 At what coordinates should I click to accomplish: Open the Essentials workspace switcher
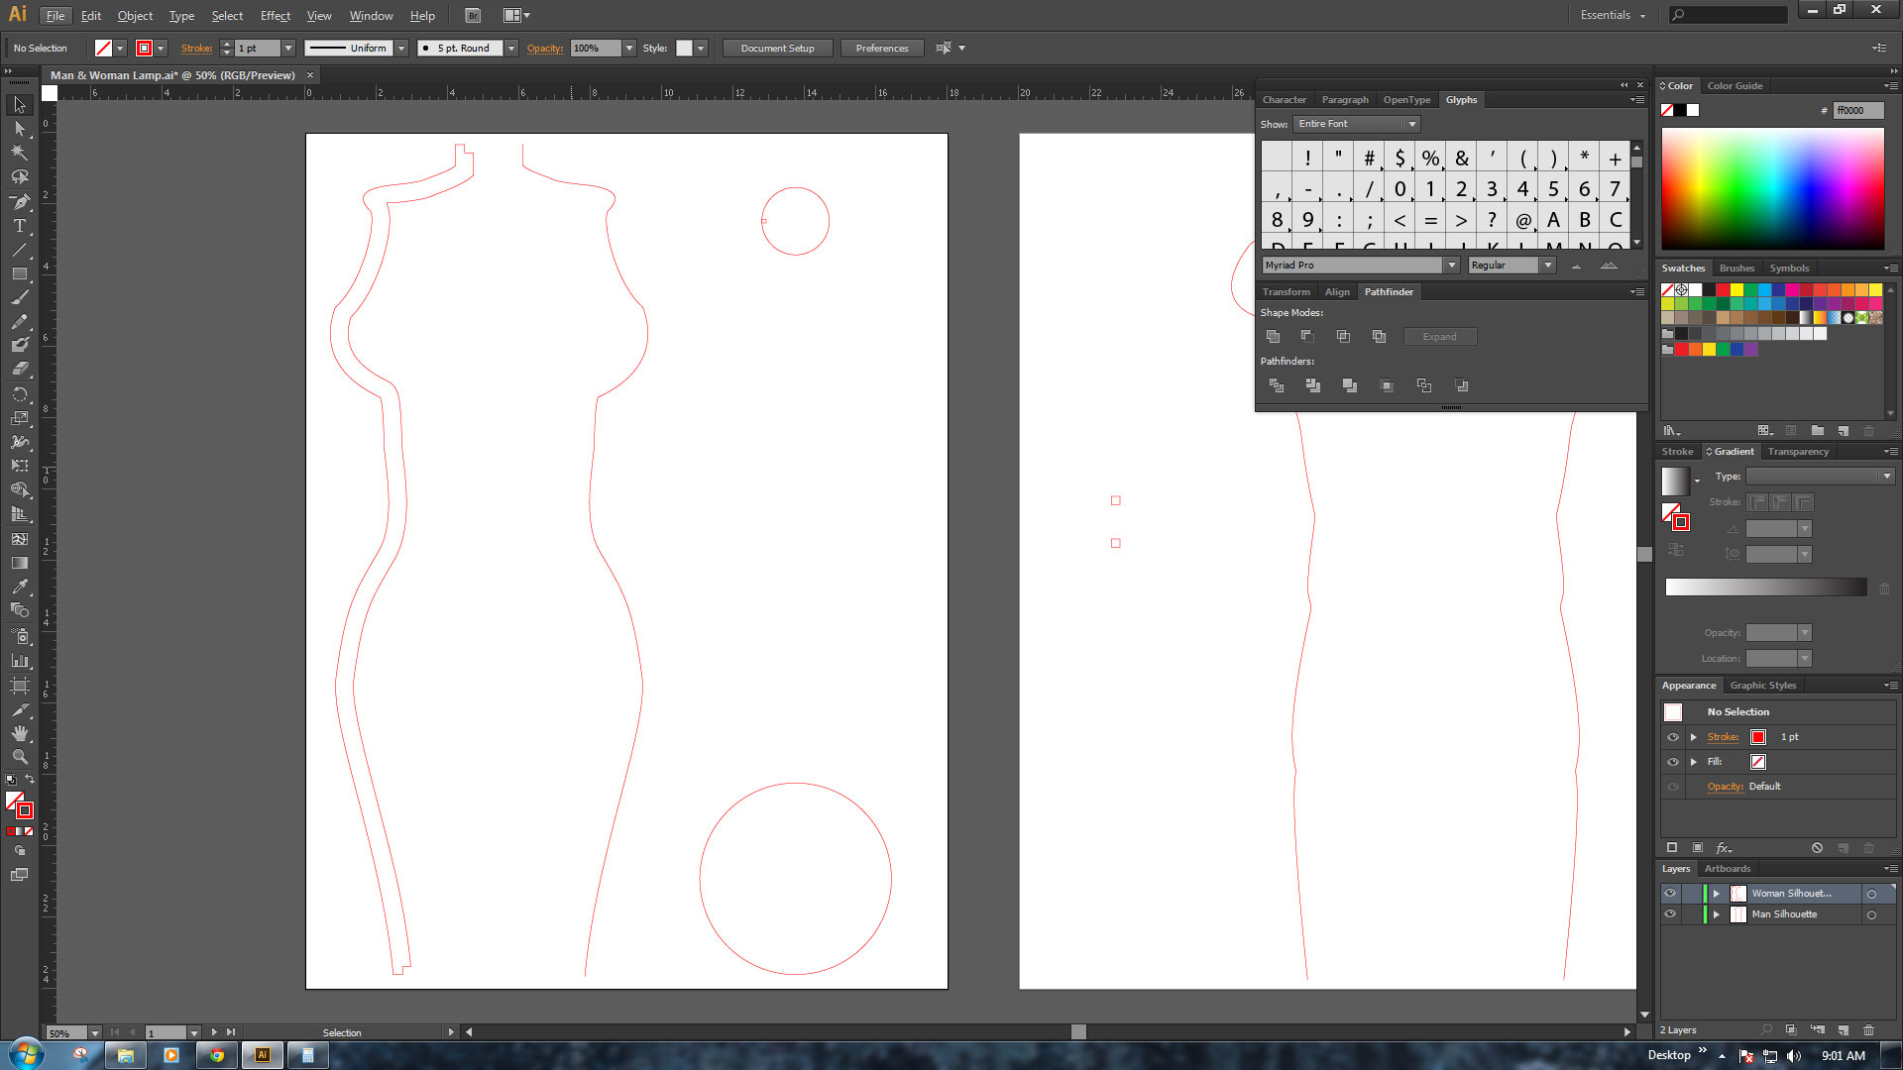coord(1613,15)
